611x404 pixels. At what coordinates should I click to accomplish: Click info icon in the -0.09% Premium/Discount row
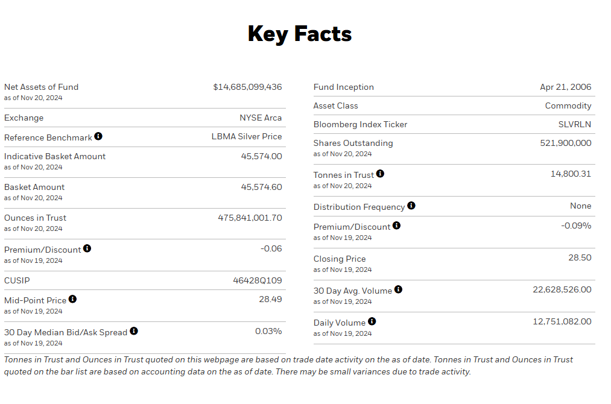pyautogui.click(x=396, y=226)
